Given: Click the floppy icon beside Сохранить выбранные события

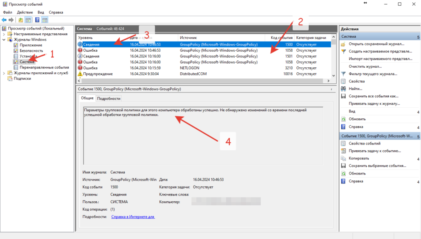Looking at the screenshot, I should (343, 166).
